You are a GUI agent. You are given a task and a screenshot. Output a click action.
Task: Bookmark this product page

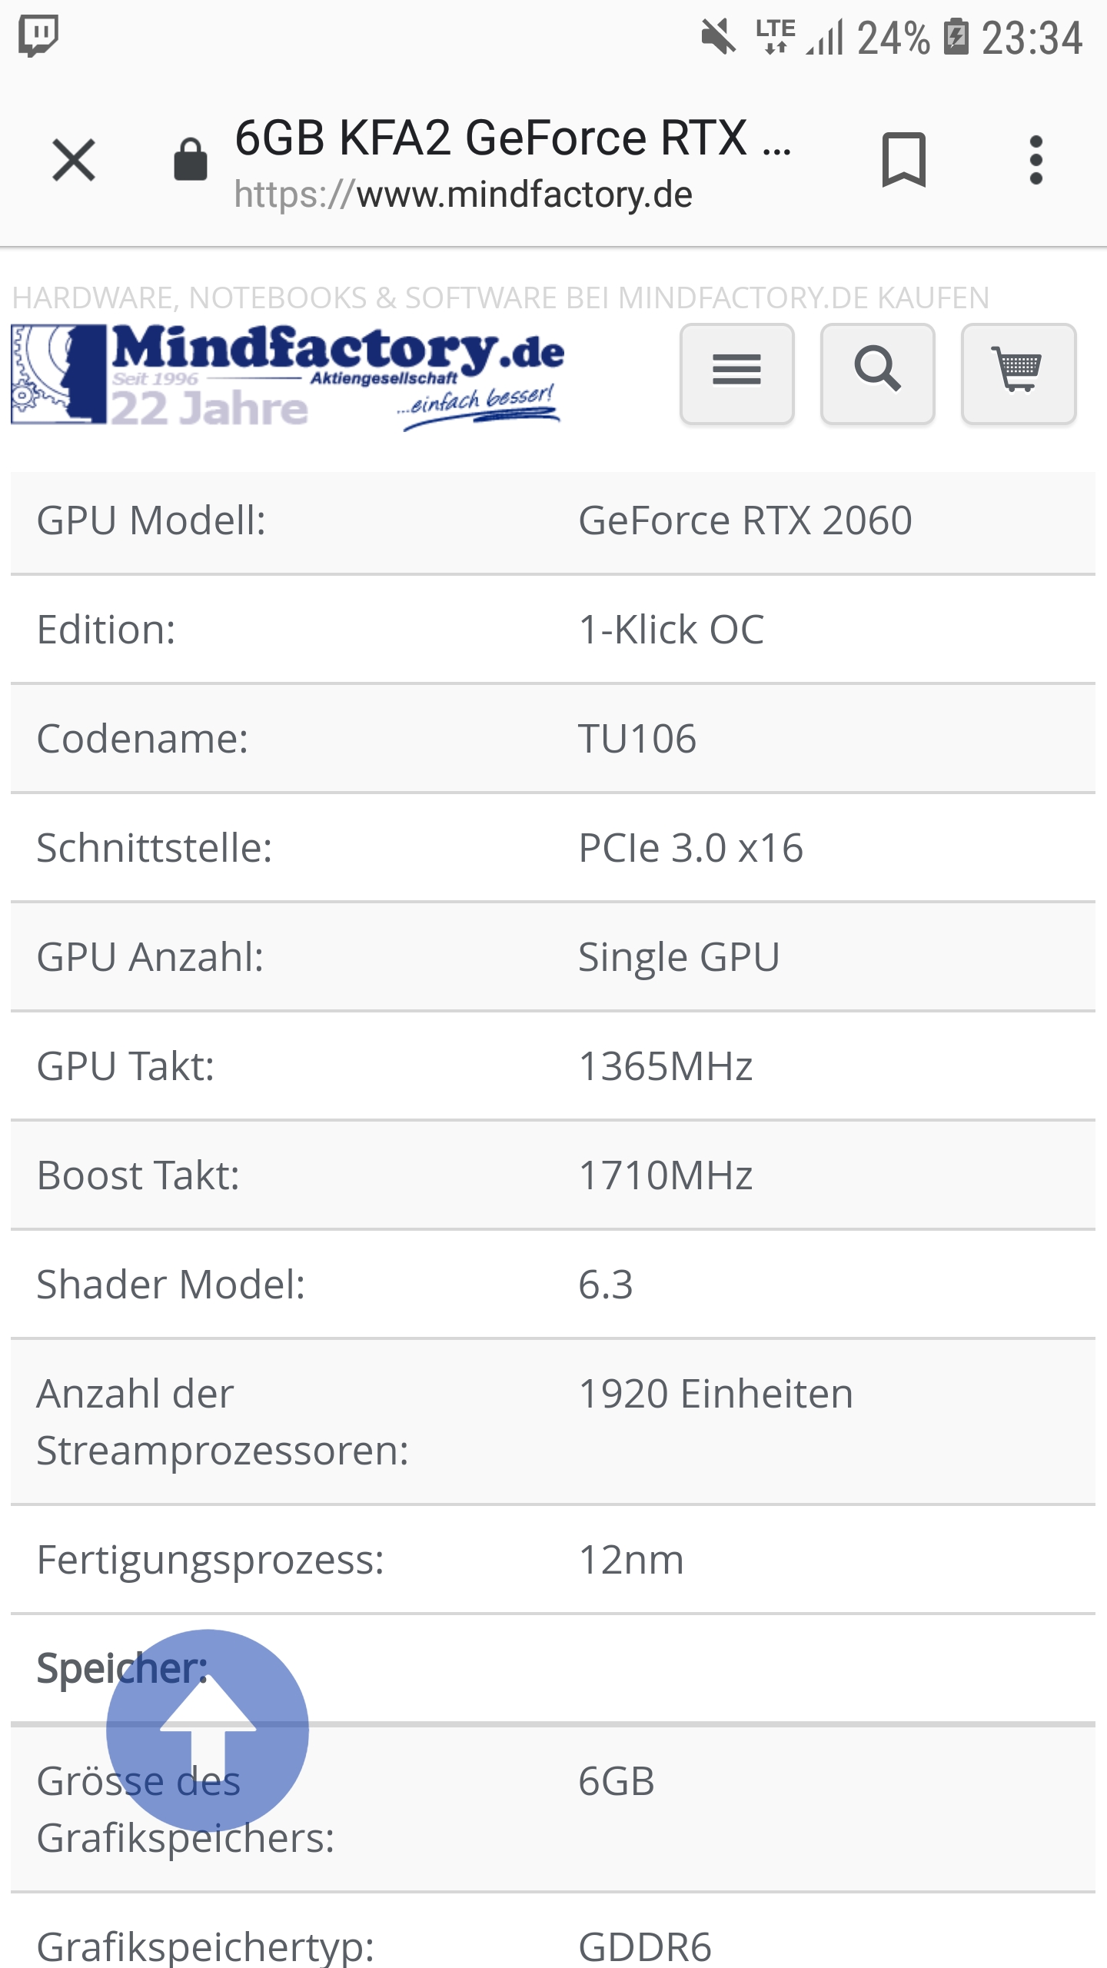[905, 159]
